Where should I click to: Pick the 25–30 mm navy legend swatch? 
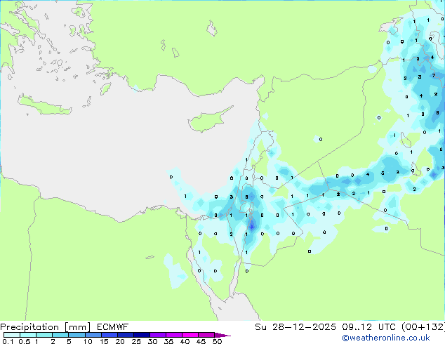(141, 335)
